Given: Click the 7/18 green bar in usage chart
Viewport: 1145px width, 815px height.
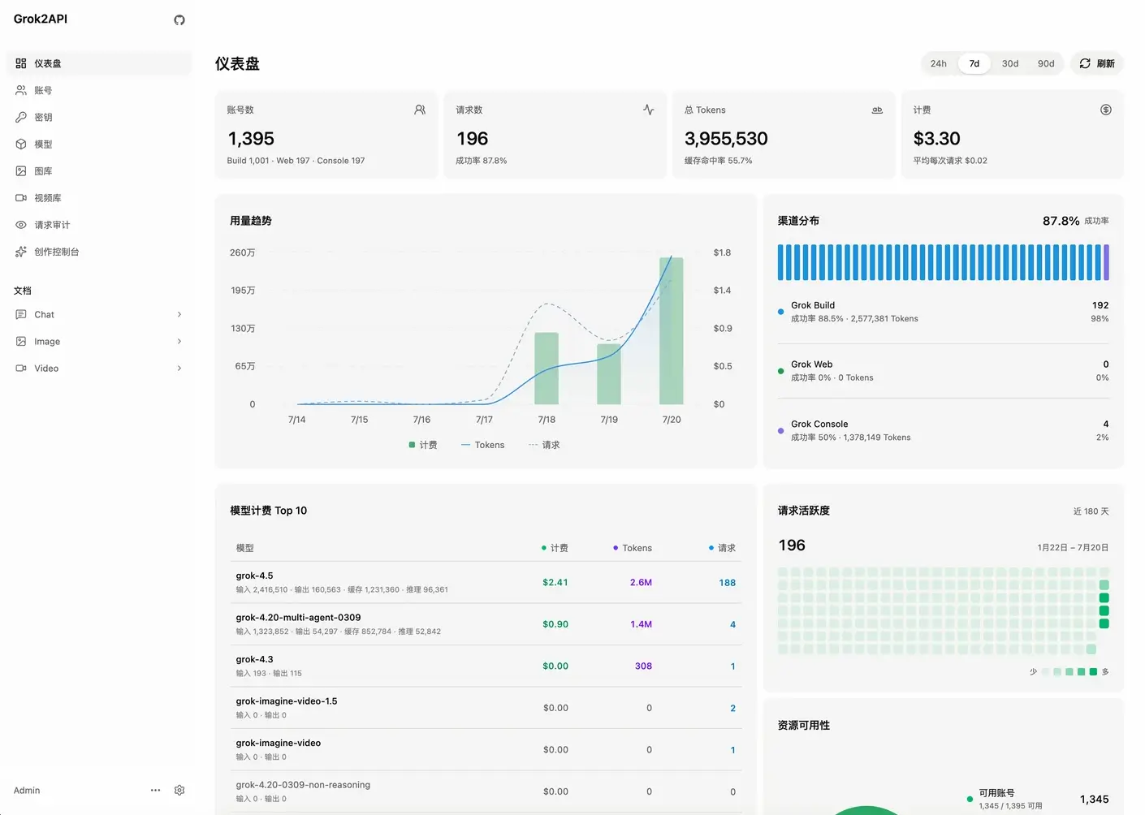Looking at the screenshot, I should [x=547, y=369].
